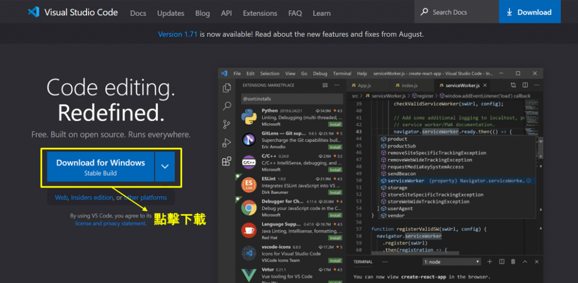Select the Extensions icon in activity bar
The width and height of the screenshot is (578, 283).
click(x=227, y=161)
